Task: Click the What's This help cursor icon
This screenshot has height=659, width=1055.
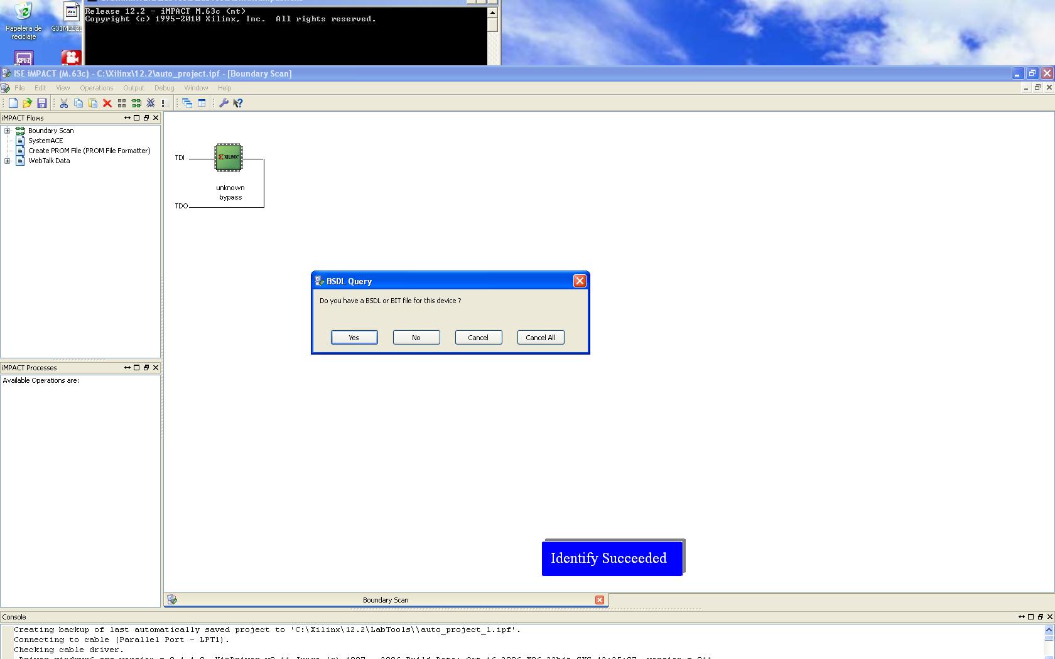Action: 238,103
